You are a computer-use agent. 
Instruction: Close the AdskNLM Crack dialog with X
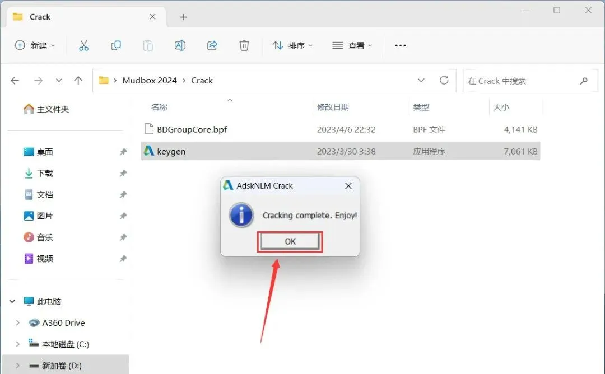click(348, 186)
